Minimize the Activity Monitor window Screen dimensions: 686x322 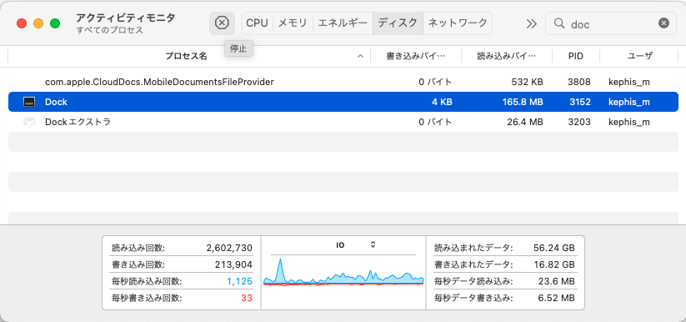(38, 23)
